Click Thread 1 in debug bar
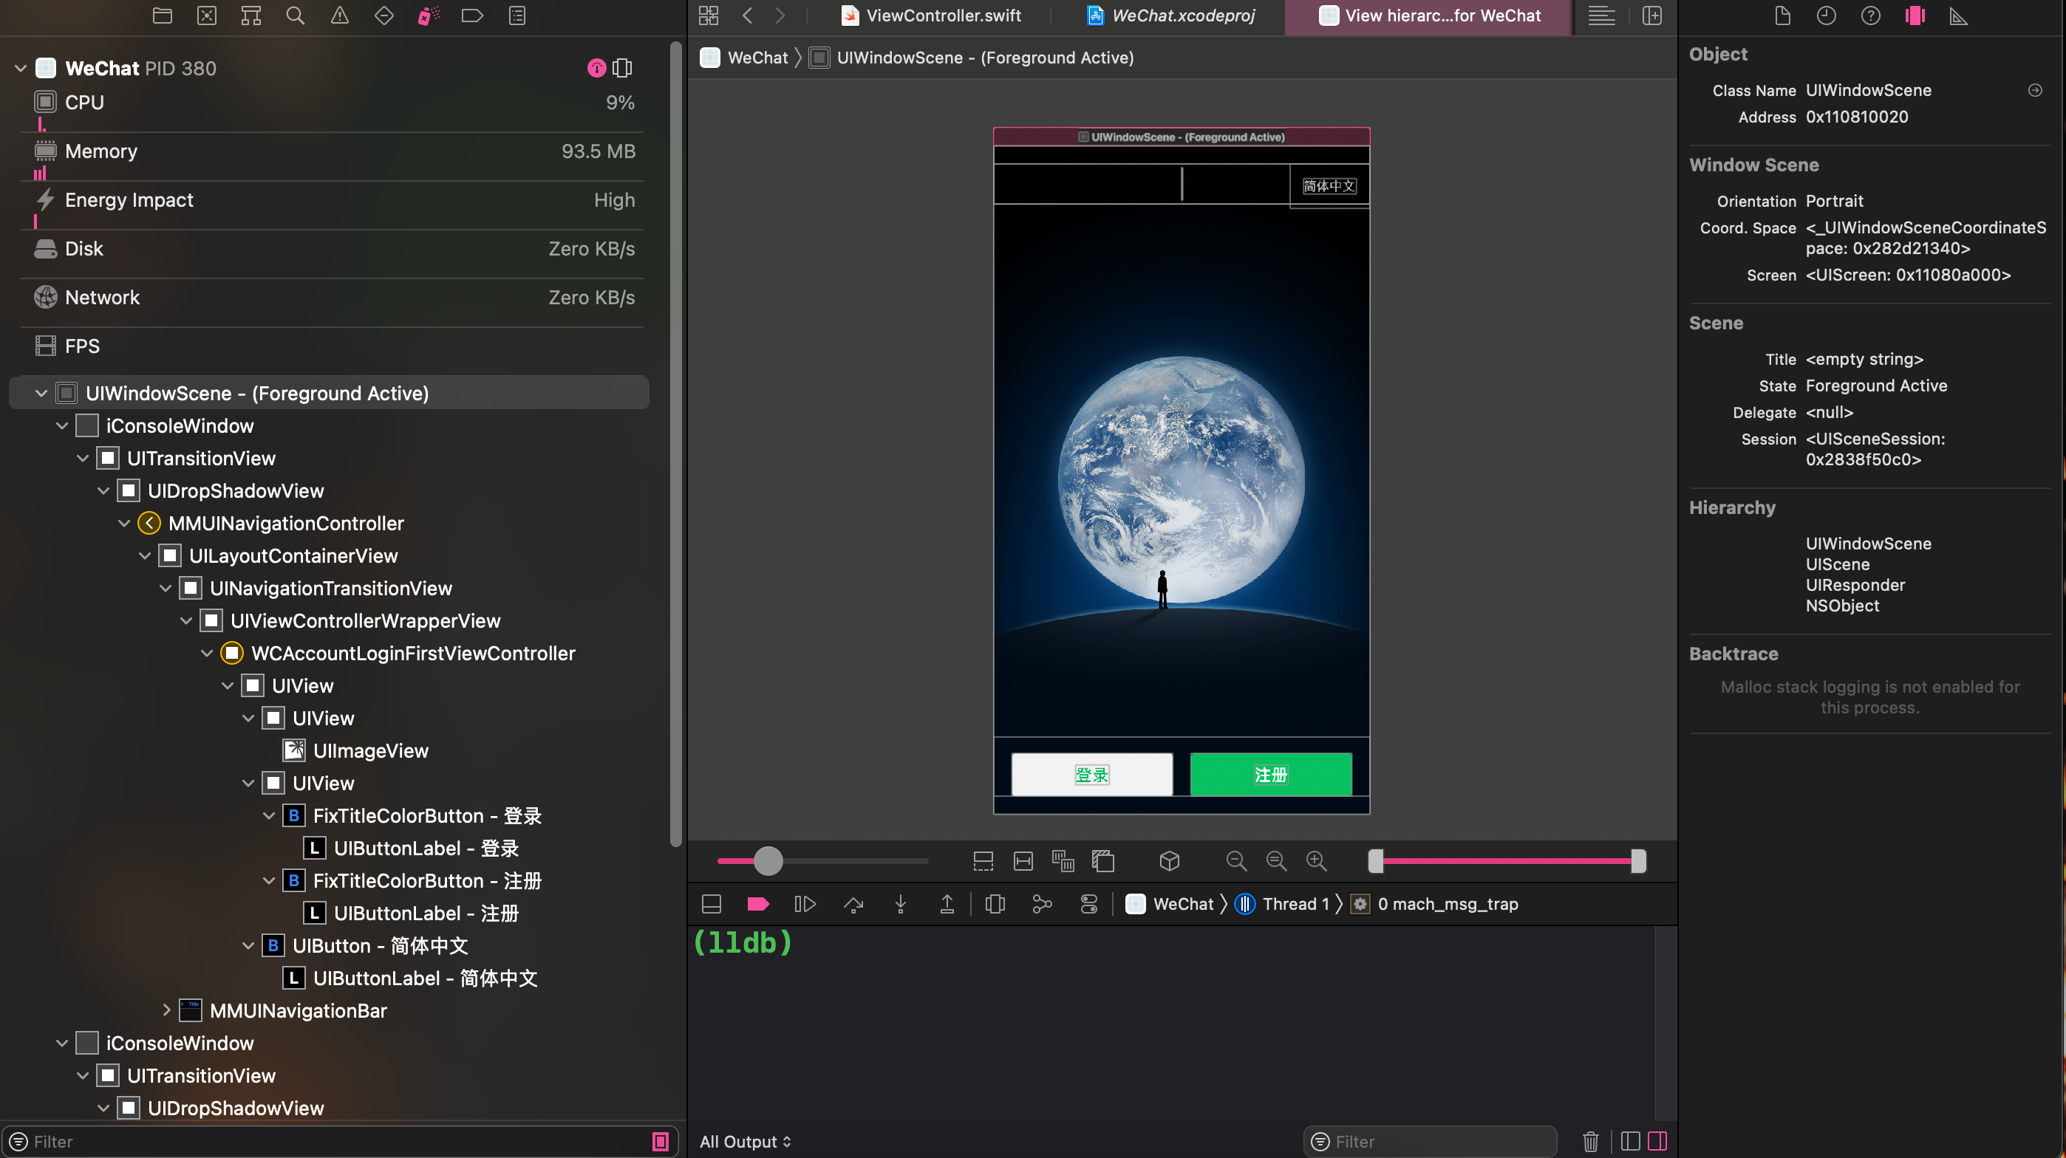Image resolution: width=2066 pixels, height=1158 pixels. (1283, 904)
